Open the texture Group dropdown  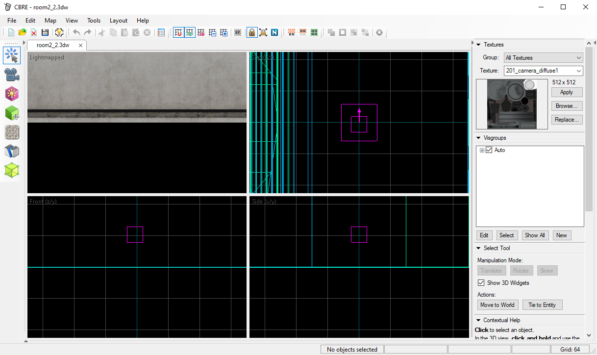pyautogui.click(x=543, y=58)
